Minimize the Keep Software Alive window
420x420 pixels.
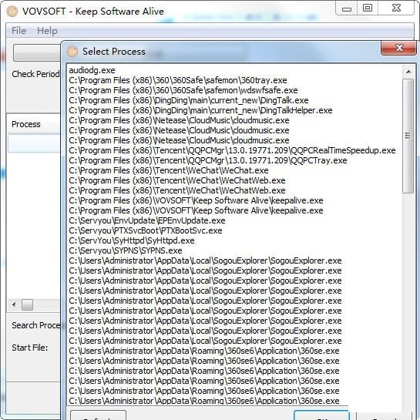(346, 8)
